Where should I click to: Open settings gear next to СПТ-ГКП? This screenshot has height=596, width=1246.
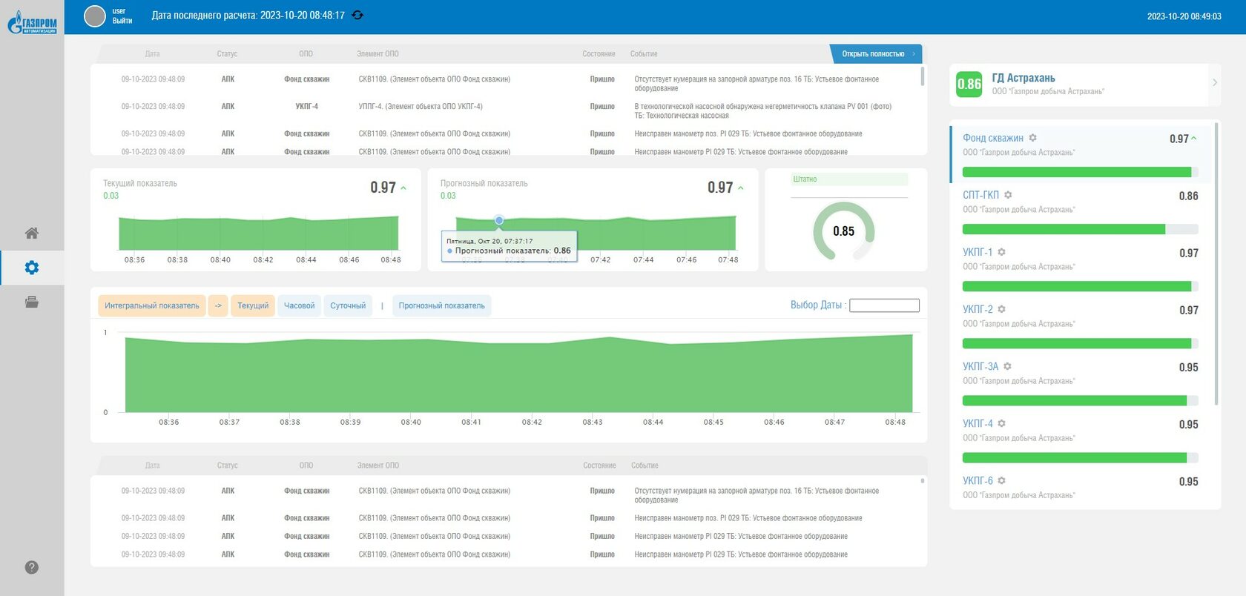(1008, 195)
